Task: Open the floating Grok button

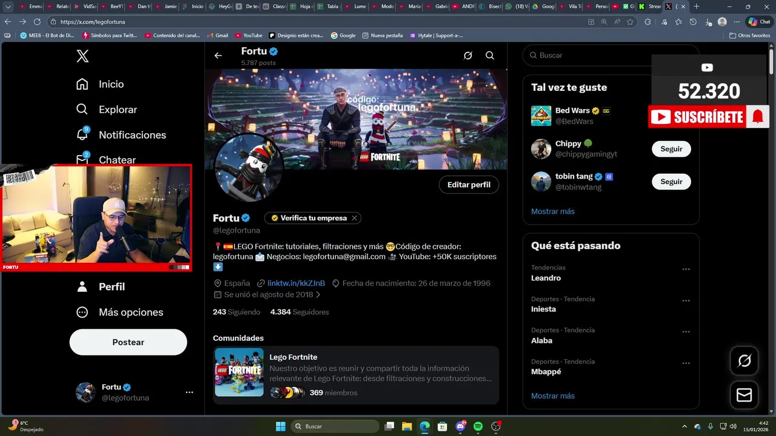Action: [744, 362]
